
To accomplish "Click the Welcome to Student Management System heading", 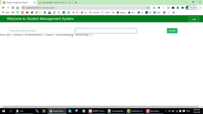I will [40, 19].
